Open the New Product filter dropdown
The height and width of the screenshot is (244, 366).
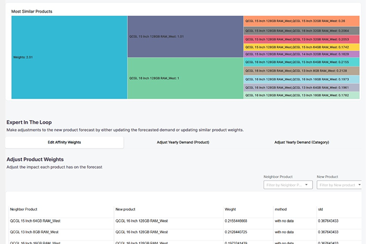point(339,185)
